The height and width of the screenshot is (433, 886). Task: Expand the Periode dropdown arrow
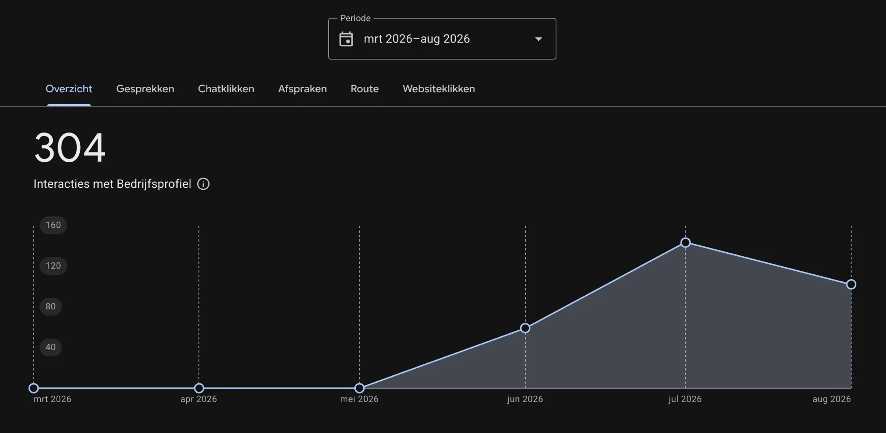pos(539,39)
